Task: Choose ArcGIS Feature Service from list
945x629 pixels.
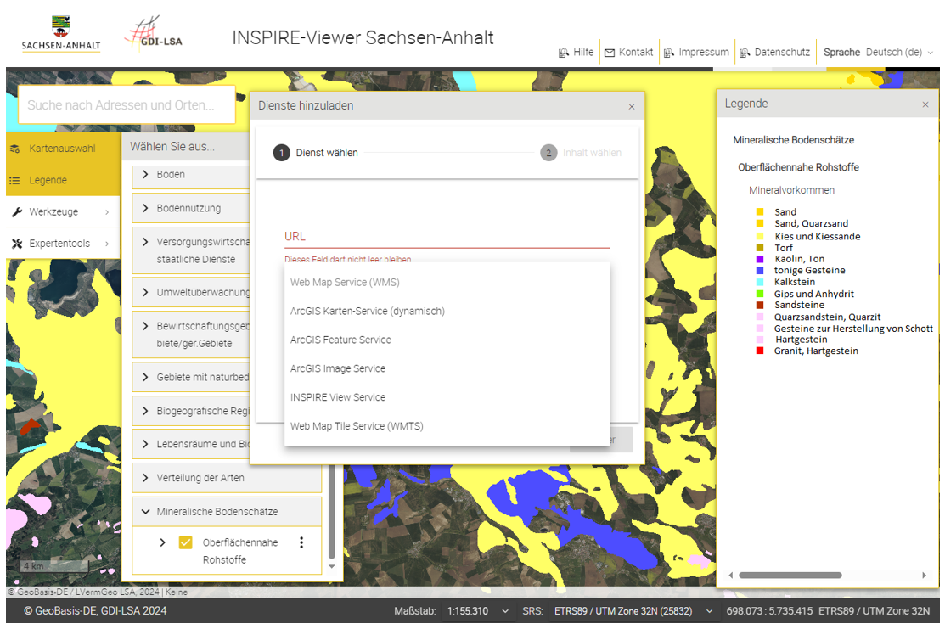Action: click(x=340, y=340)
